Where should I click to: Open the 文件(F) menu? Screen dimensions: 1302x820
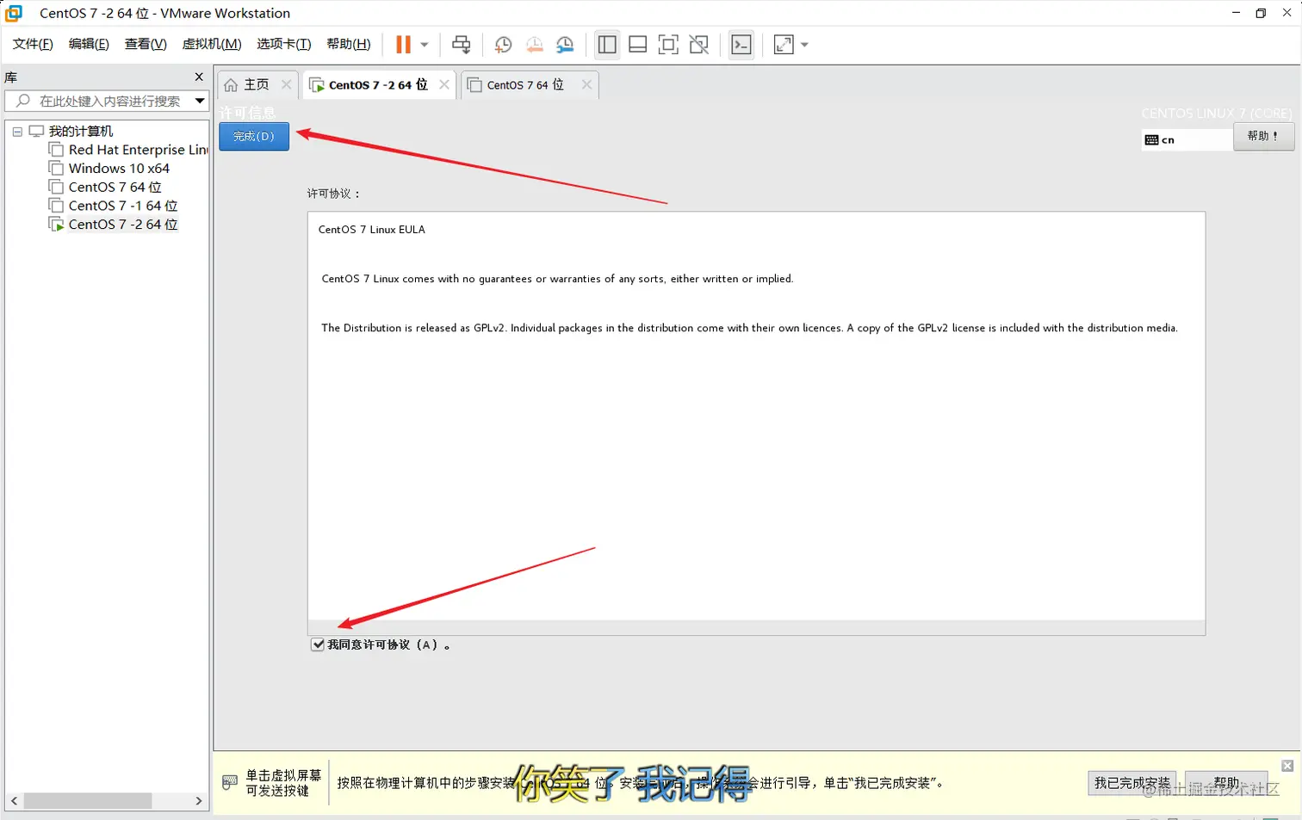point(33,44)
